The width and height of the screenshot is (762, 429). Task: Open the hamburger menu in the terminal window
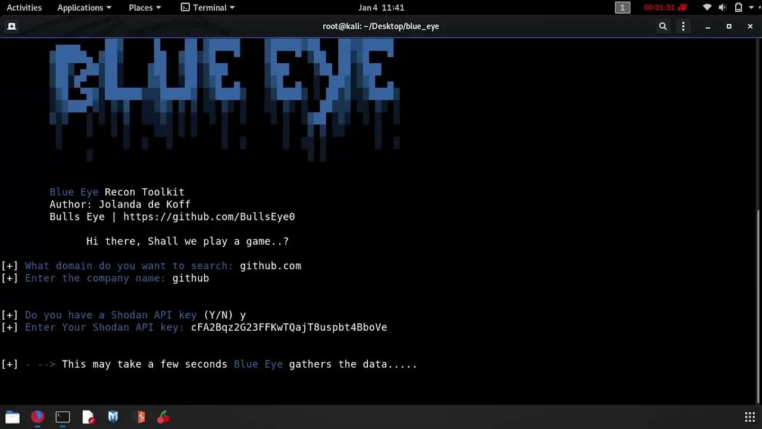pos(683,26)
